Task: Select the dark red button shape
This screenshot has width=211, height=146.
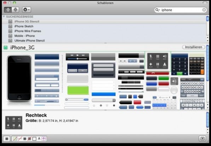Action: (x=164, y=84)
